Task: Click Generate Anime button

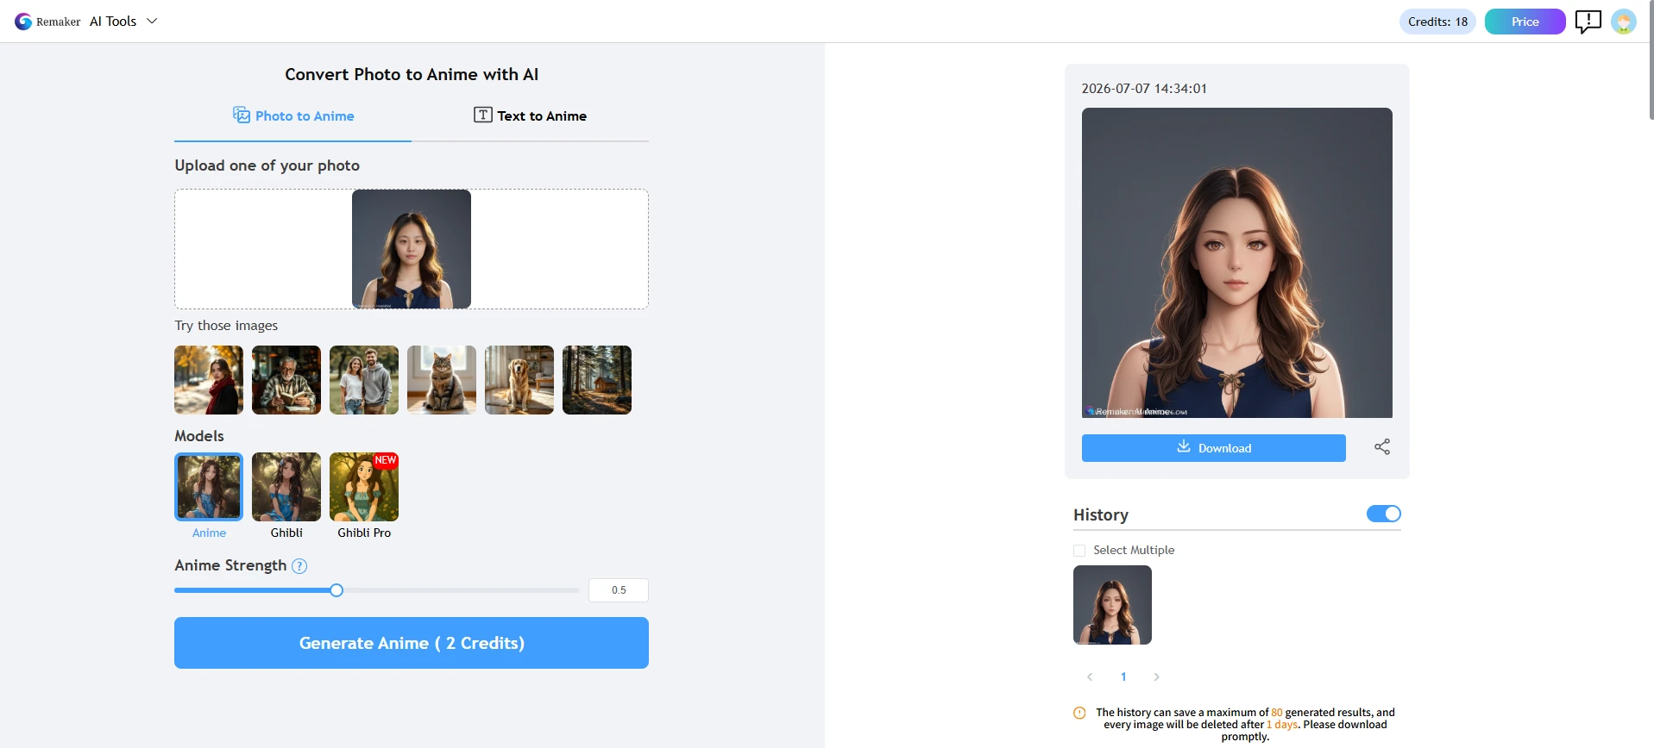Action: [x=412, y=643]
